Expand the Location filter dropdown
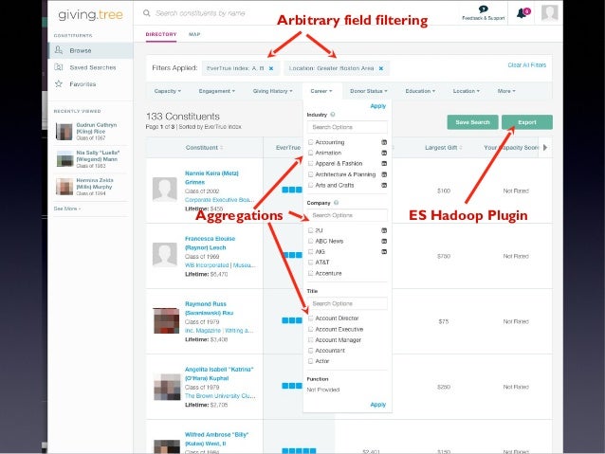This screenshot has height=454, width=605. pos(467,91)
